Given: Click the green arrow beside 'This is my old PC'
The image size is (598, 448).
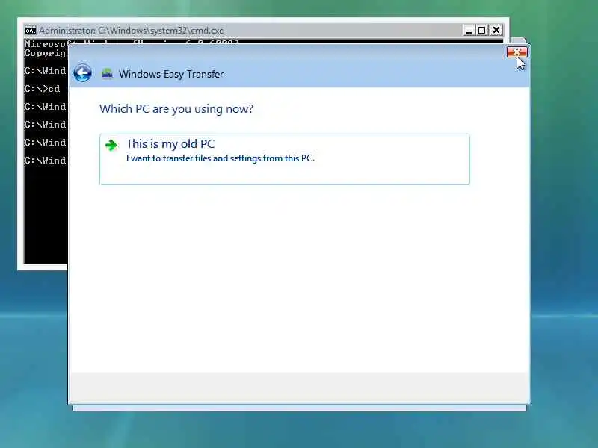Looking at the screenshot, I should (x=111, y=145).
